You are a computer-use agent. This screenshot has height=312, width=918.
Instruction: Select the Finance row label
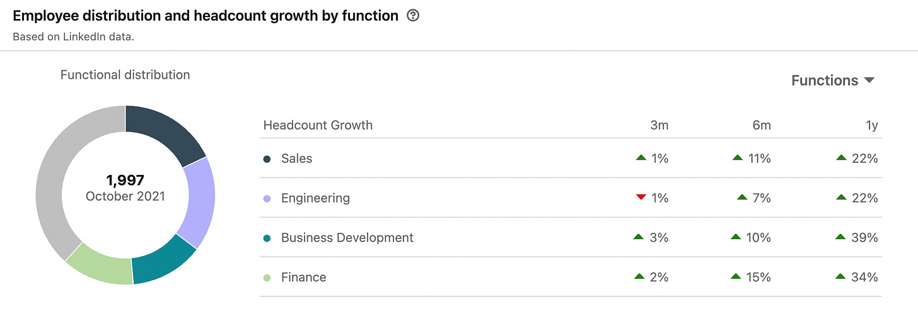[304, 277]
